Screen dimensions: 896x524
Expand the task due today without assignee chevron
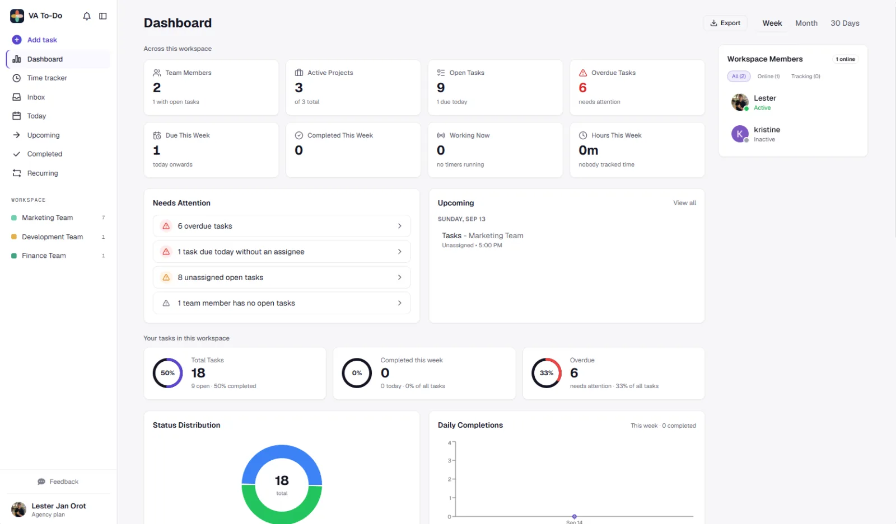[x=400, y=252]
